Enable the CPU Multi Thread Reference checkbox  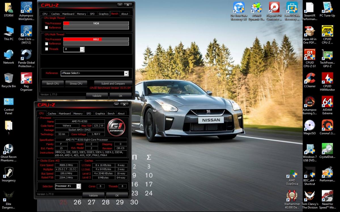click(46, 44)
